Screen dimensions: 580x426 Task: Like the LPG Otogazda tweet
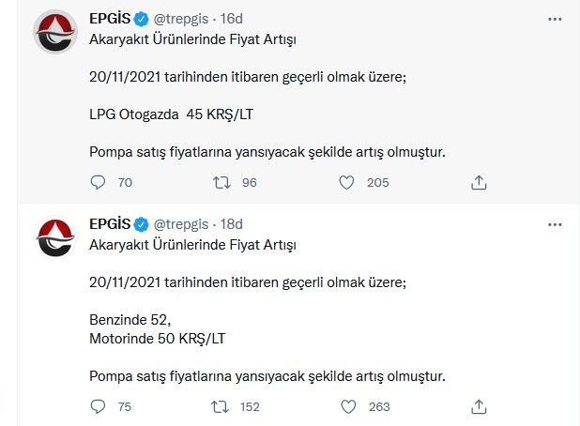[346, 182]
